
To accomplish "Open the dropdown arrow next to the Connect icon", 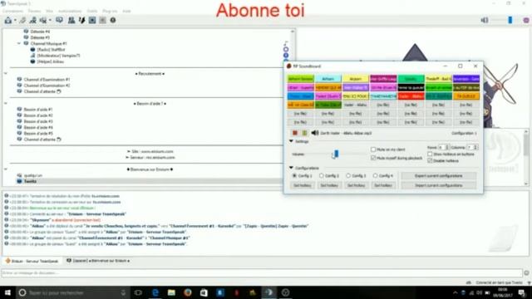I will [x=15, y=21].
